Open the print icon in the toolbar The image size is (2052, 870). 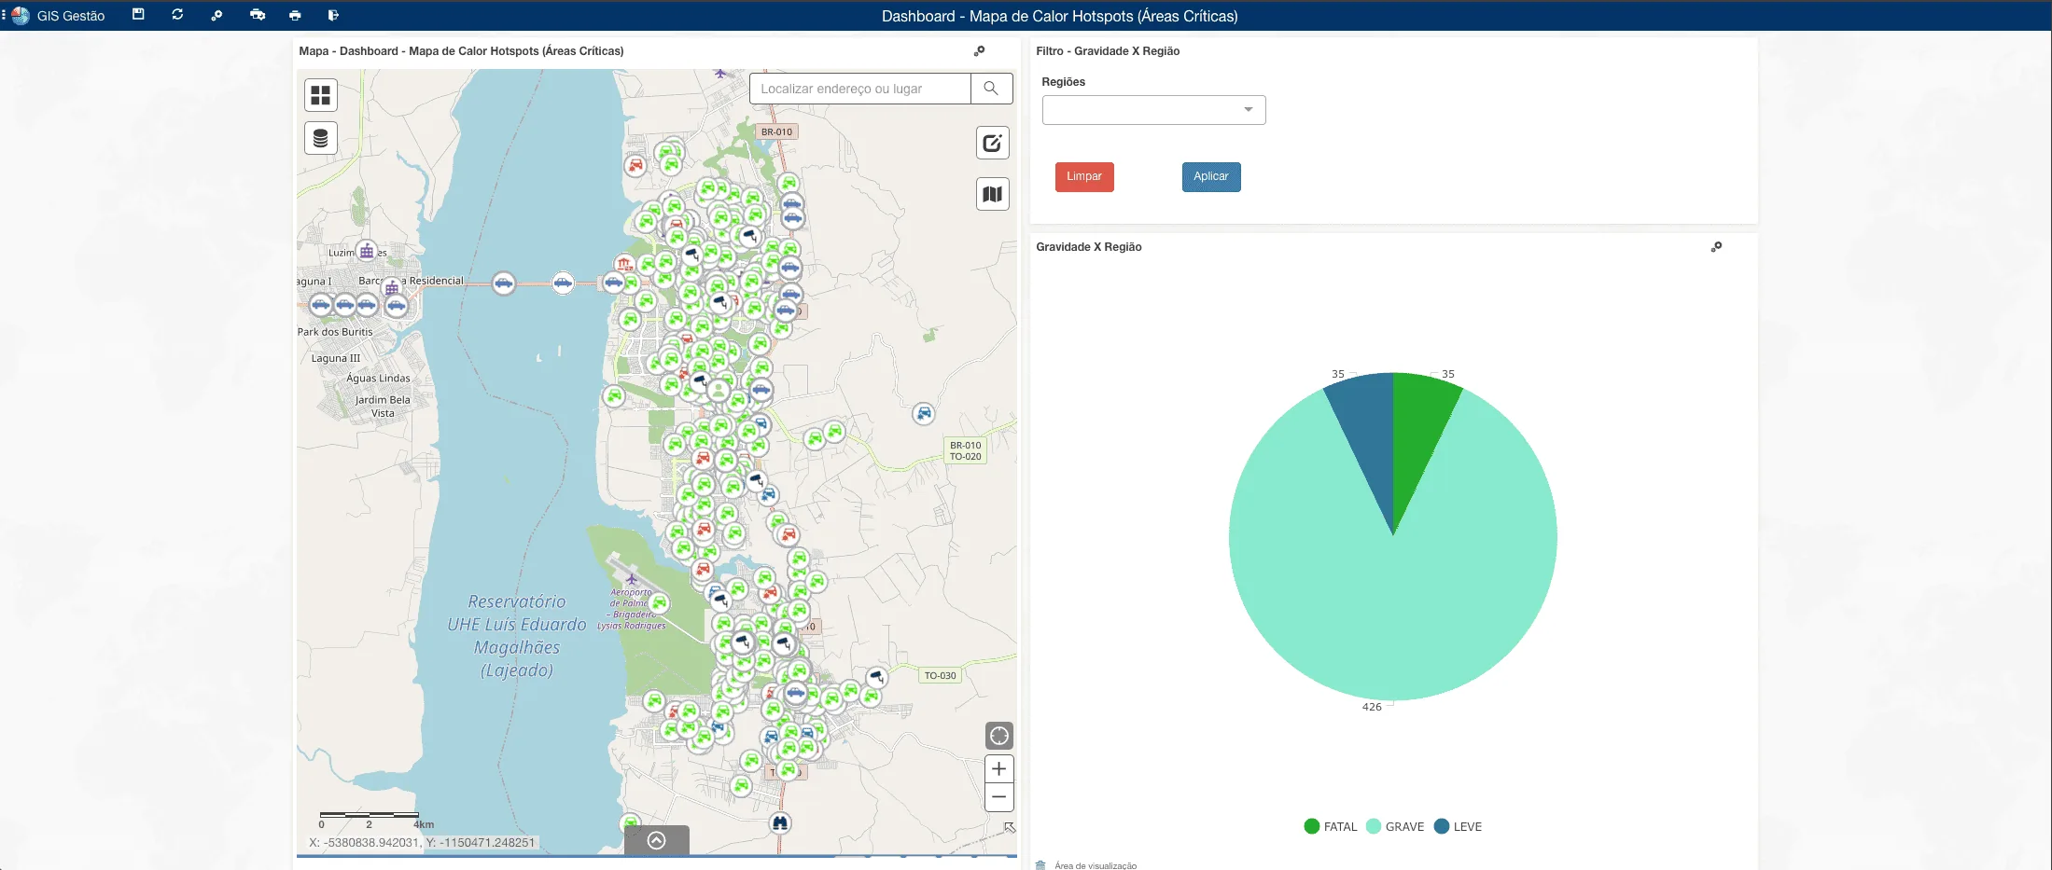pyautogui.click(x=295, y=15)
